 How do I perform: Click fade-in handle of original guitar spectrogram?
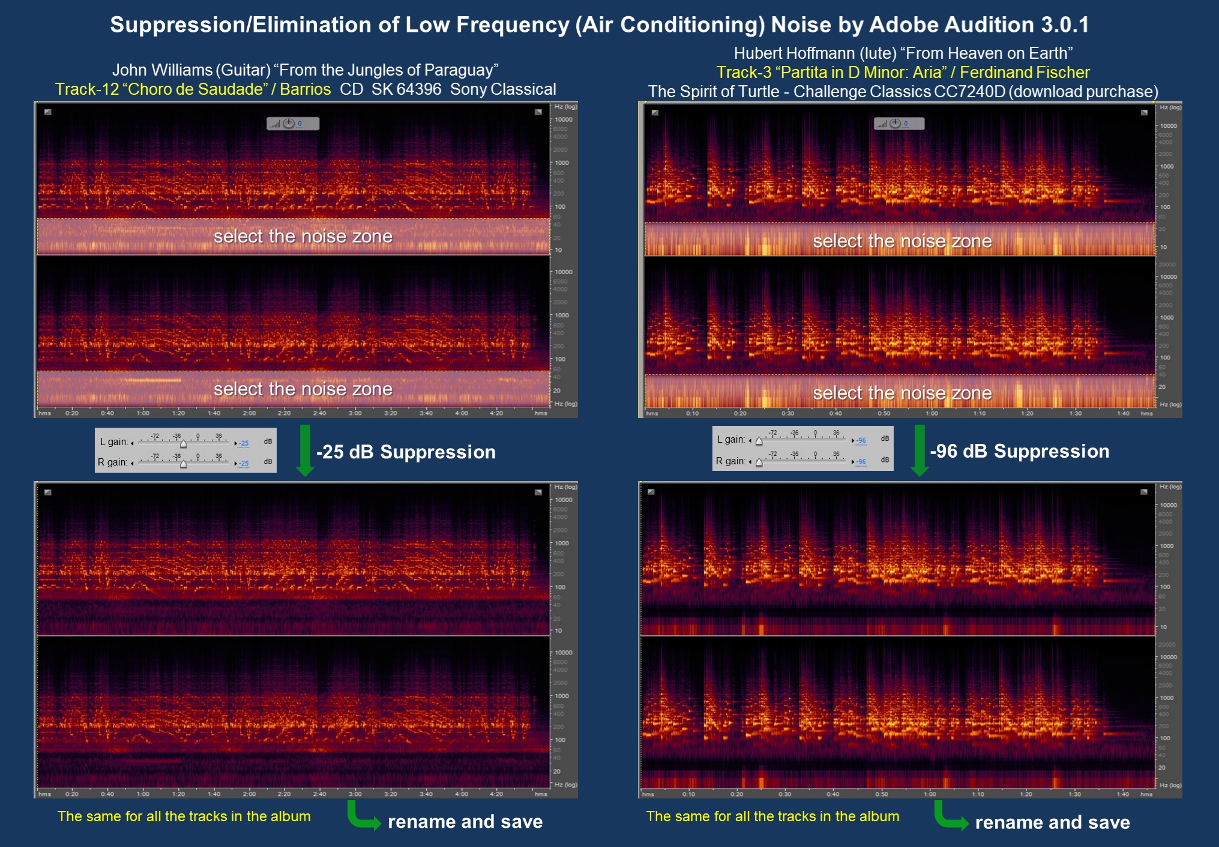pyautogui.click(x=48, y=112)
